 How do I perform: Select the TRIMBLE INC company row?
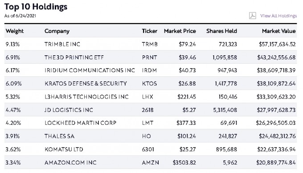tap(151, 44)
